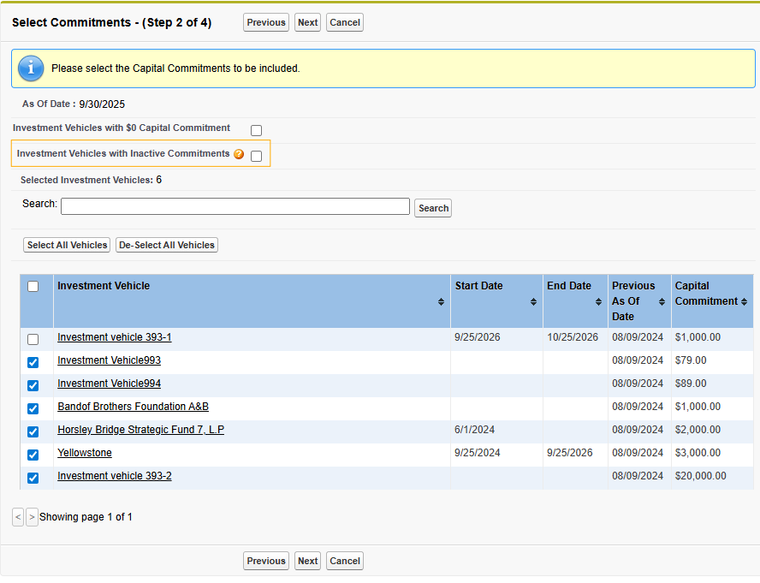The width and height of the screenshot is (760, 583).
Task: Open Horsley Bridge Strategic Fund 7, L.P link
Action: pos(140,430)
